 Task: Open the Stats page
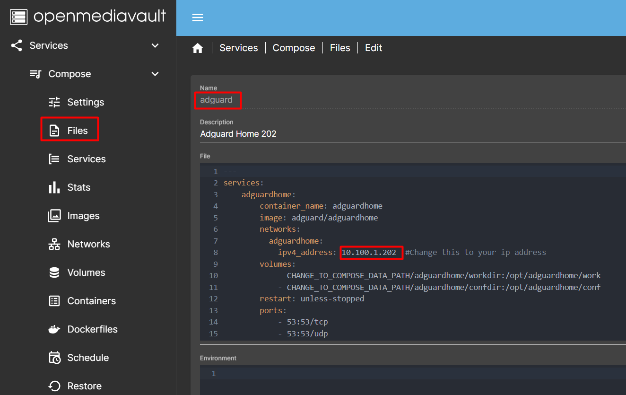pos(79,187)
